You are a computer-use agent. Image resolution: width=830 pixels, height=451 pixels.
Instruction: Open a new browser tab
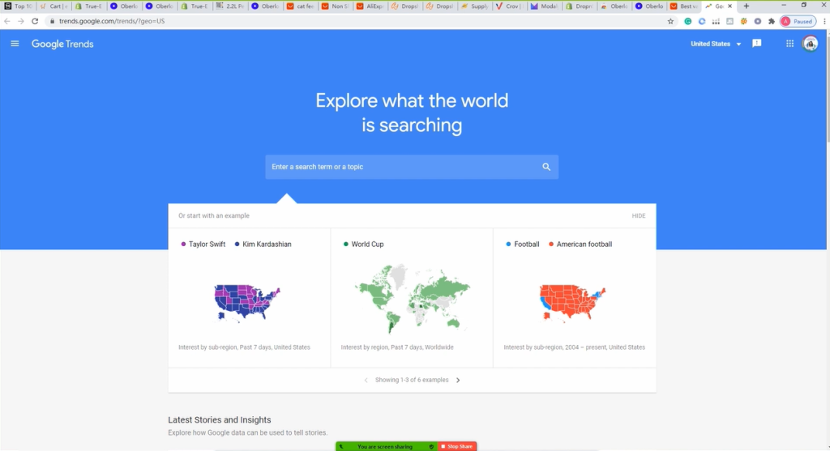tap(747, 6)
